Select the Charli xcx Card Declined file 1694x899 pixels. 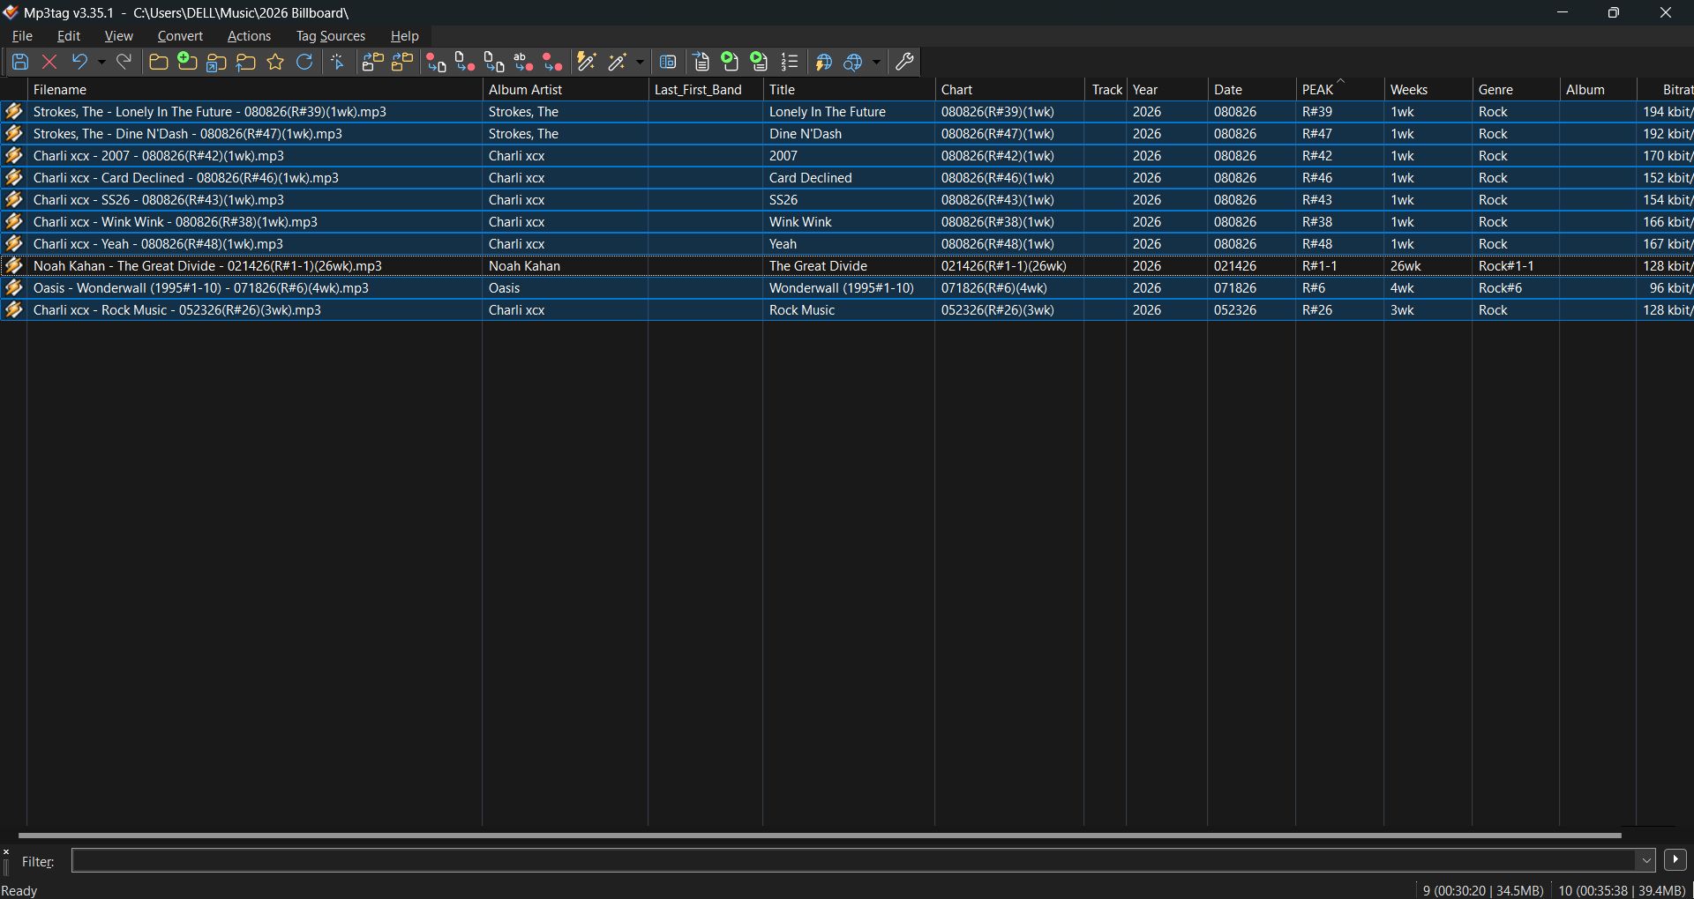tap(186, 178)
